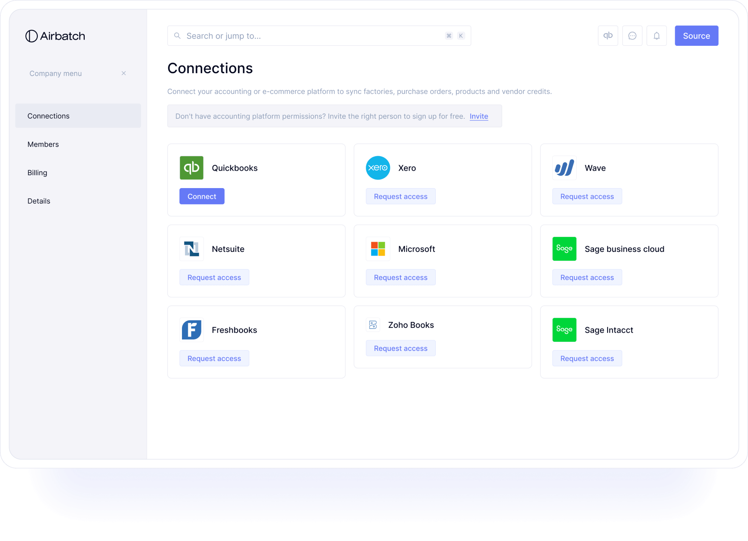Click the Microsoft card title
The height and width of the screenshot is (541, 748).
click(x=416, y=249)
